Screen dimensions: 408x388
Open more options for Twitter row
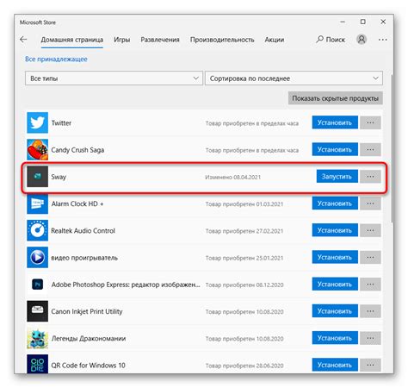[370, 122]
